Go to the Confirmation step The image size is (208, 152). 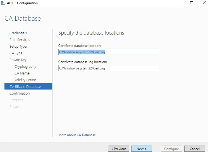pos(20,93)
